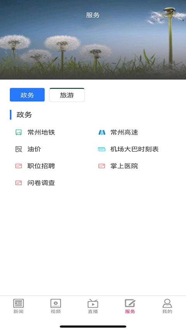Tap the 职位招聘 card icon
The width and height of the screenshot is (186, 331).
[x=19, y=166]
